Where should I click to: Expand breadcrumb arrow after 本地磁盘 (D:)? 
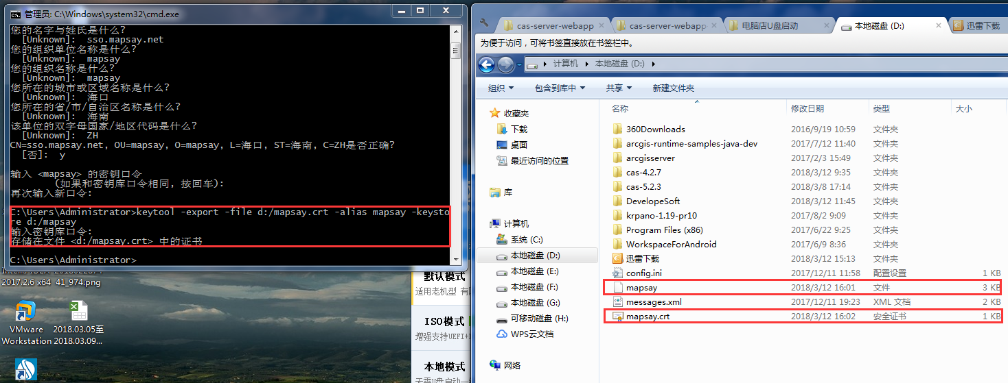(x=653, y=64)
